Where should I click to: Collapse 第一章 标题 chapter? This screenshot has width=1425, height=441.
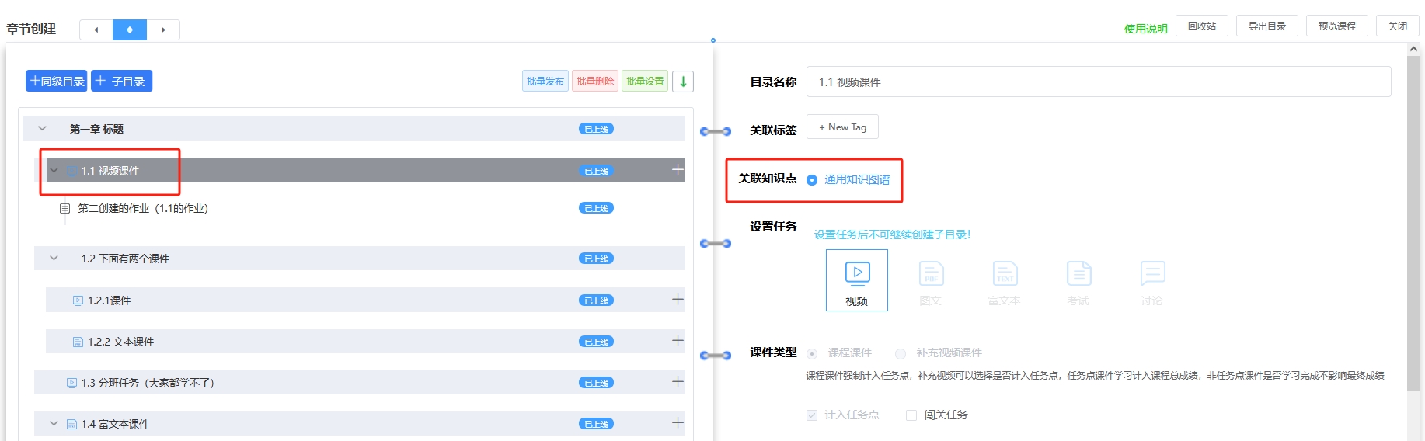43,129
